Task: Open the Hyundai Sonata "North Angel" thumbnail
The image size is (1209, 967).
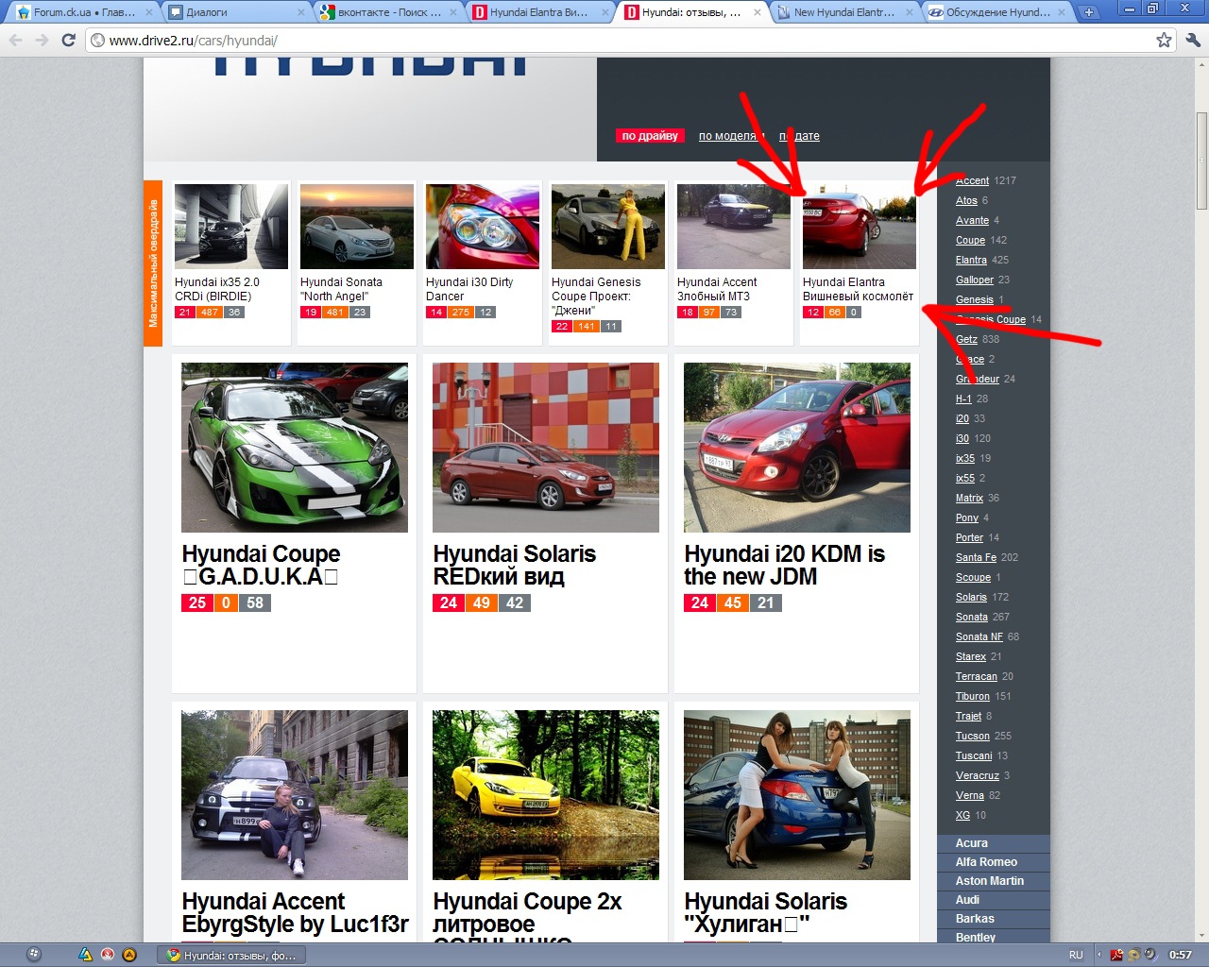Action: tap(357, 227)
